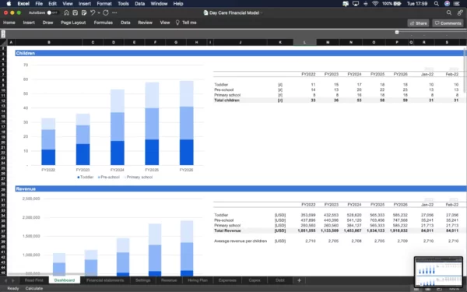Toggle the AutoSave switch
The height and width of the screenshot is (292, 467).
click(x=51, y=12)
